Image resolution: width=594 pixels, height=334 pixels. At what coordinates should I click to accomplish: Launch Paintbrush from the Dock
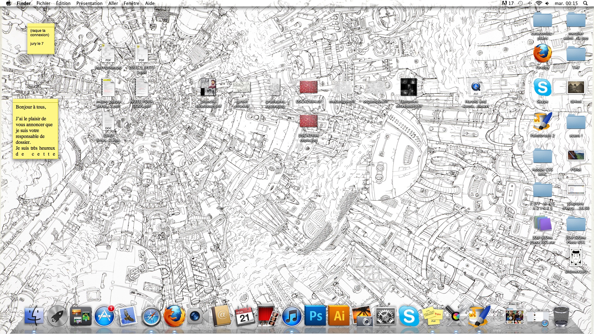pyautogui.click(x=479, y=316)
